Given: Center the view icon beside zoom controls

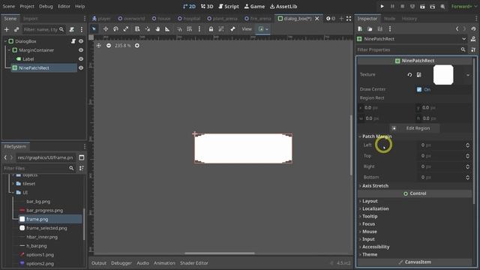Looking at the screenshot, I should click(x=98, y=45).
